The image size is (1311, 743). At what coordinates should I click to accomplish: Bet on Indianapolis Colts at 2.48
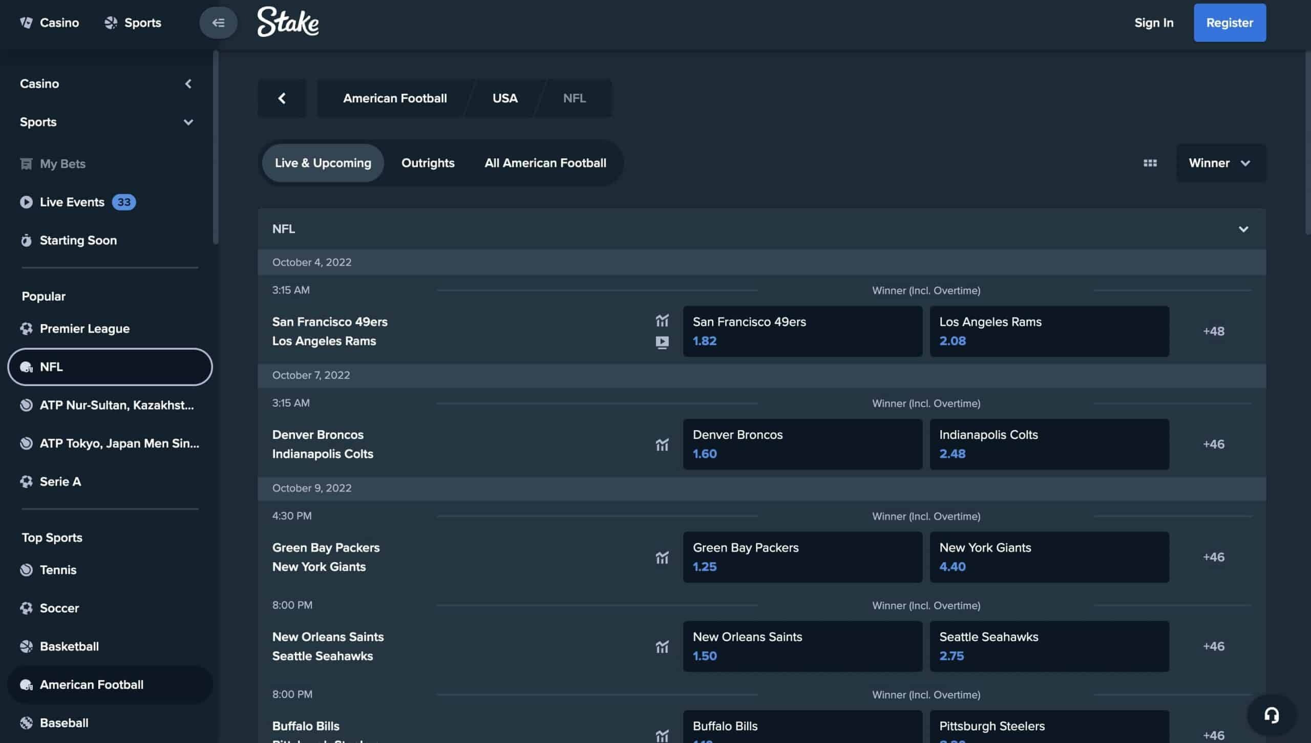tap(1049, 444)
